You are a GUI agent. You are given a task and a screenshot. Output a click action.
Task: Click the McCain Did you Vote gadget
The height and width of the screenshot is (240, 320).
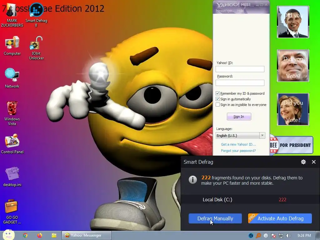(x=293, y=66)
